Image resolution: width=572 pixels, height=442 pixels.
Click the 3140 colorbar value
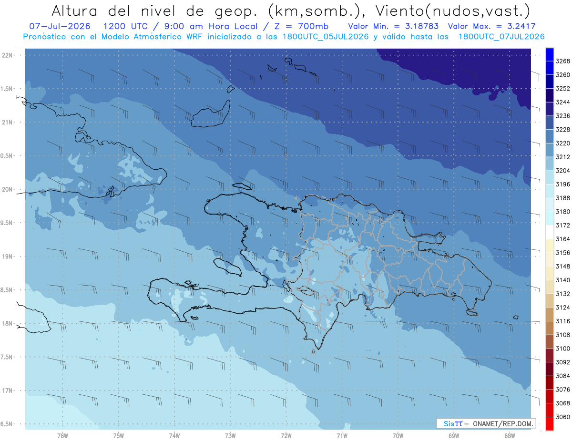tap(562, 280)
